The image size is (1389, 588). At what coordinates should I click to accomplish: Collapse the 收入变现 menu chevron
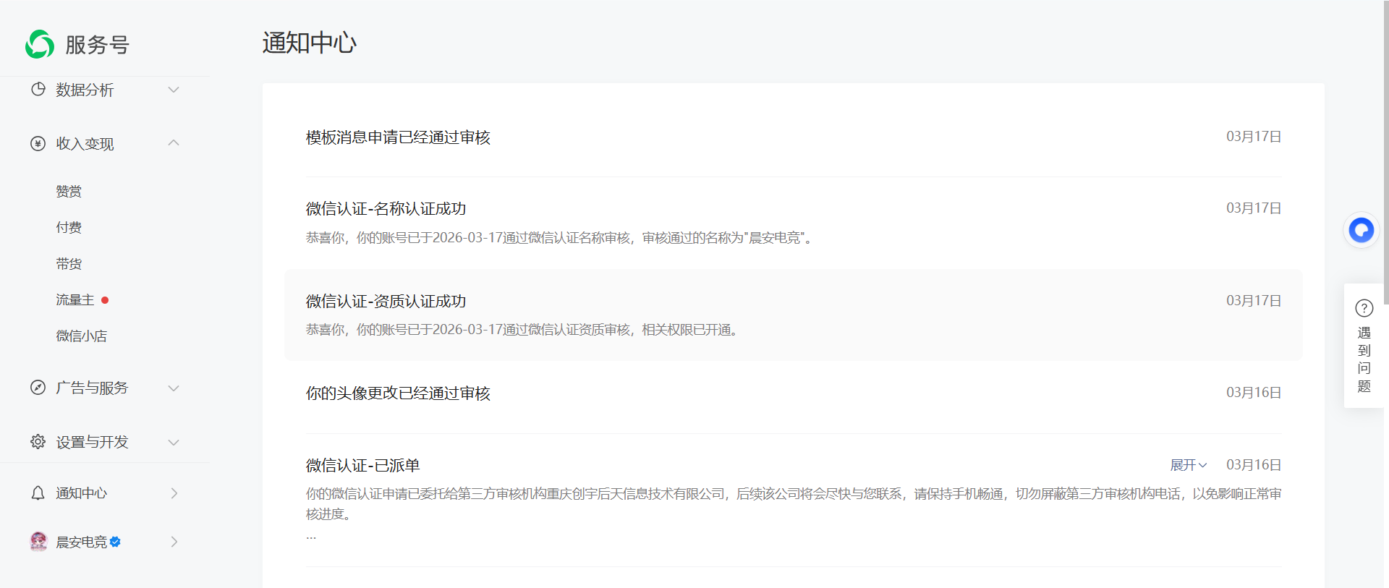[174, 143]
